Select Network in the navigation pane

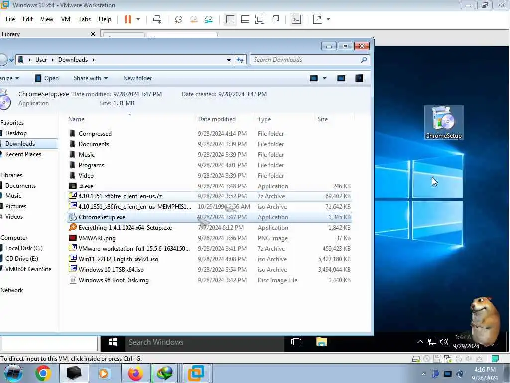coord(12,290)
